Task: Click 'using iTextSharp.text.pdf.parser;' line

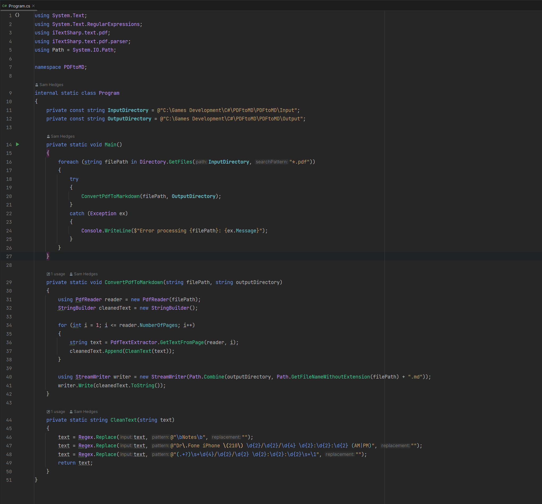Action: click(x=83, y=41)
